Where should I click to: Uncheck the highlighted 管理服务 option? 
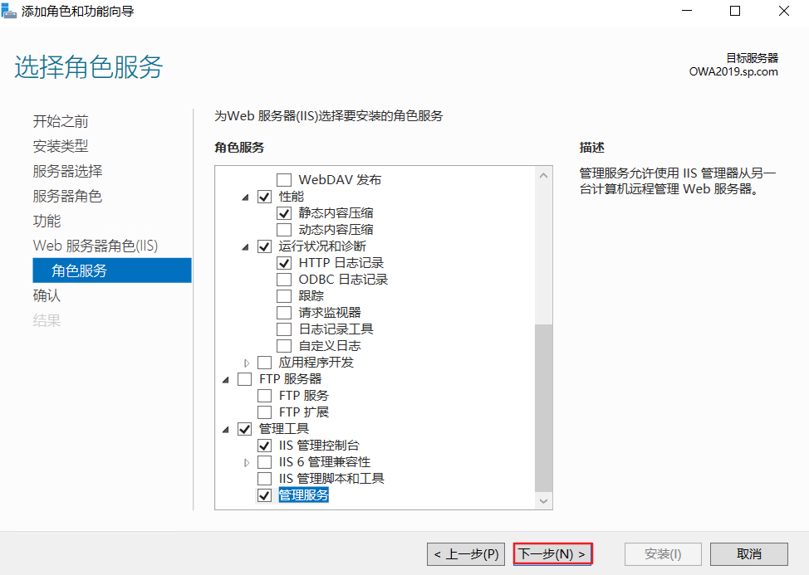[264, 495]
